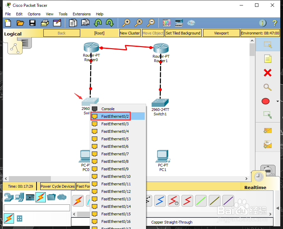Select FastEthernet0/16 port
The image size is (283, 229).
click(118, 221)
